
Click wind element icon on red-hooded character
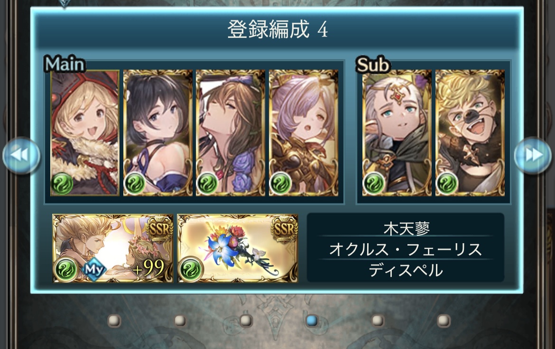pyautogui.click(x=63, y=184)
